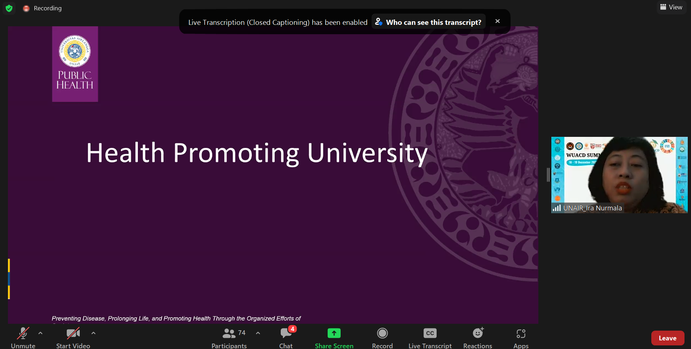Screen dimensions: 691x349
Task: Click 'Who can see this transcript?'
Action: tap(429, 22)
